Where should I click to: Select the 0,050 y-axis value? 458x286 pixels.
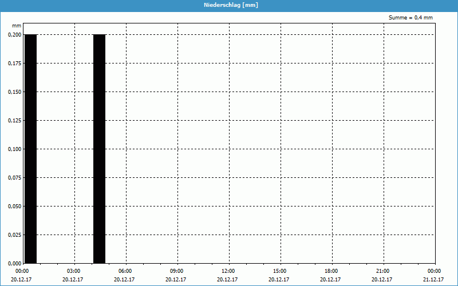(15, 206)
